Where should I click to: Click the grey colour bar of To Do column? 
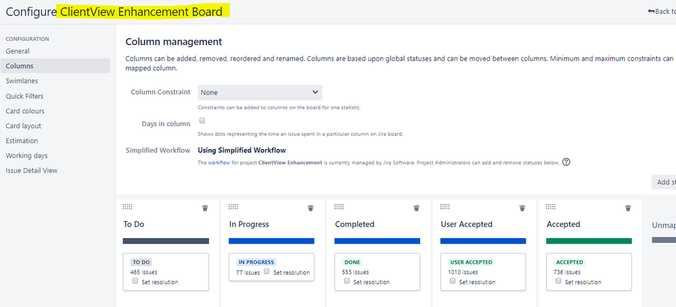166,241
